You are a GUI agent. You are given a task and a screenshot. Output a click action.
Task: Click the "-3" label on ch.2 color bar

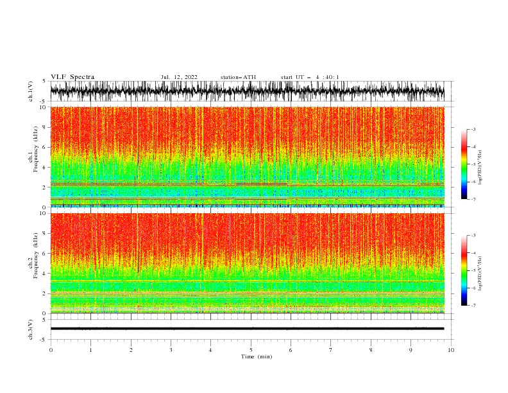pyautogui.click(x=473, y=236)
